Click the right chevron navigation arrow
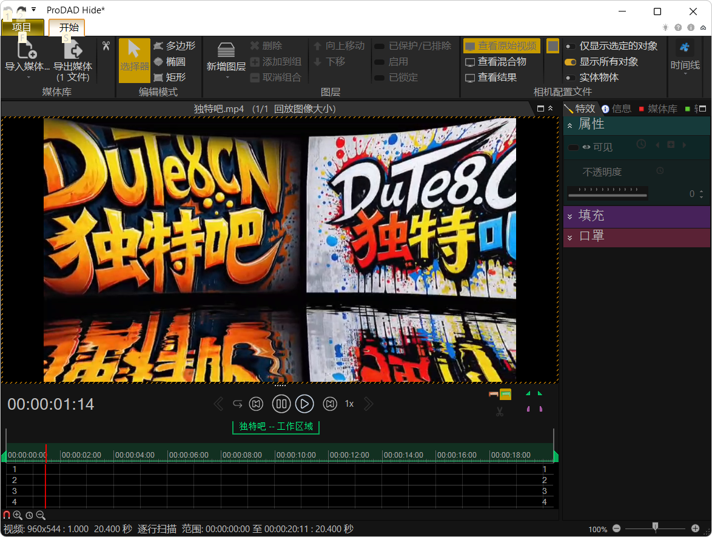712x537 pixels. 368,404
